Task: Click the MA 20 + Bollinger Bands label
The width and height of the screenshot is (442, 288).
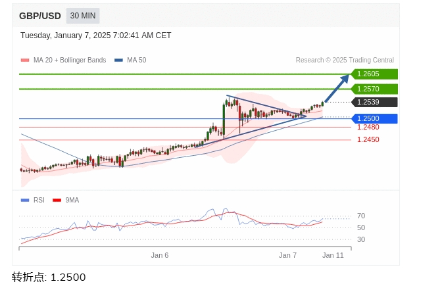Action: pyautogui.click(x=70, y=60)
